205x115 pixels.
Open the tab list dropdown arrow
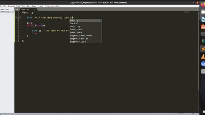(x=197, y=9)
